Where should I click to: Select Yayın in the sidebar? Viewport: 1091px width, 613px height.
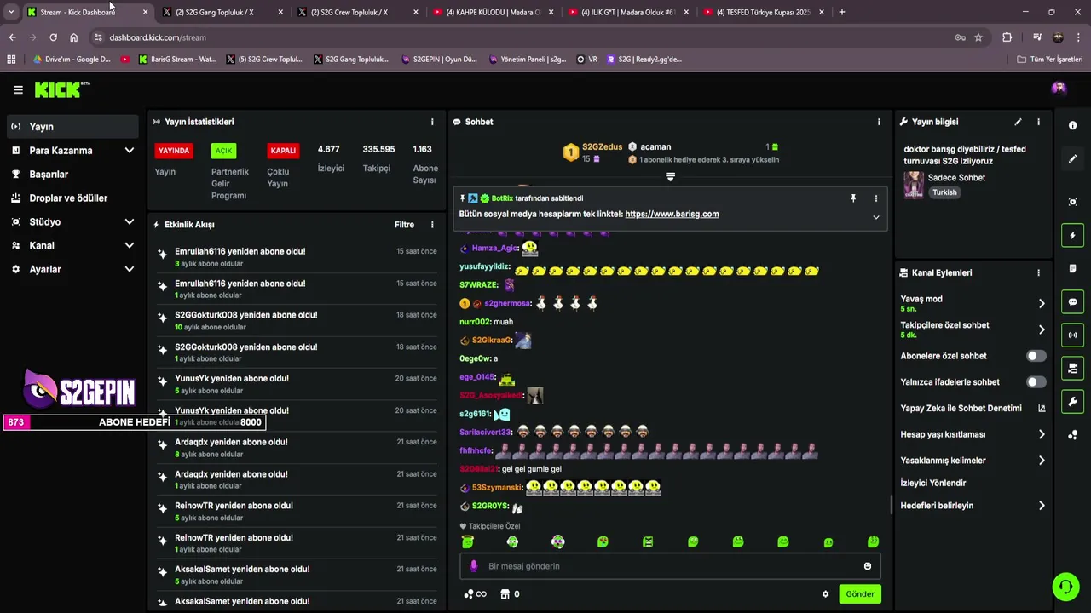tap(73, 127)
